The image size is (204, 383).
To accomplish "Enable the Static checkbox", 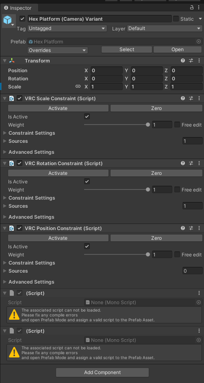I will (x=176, y=19).
